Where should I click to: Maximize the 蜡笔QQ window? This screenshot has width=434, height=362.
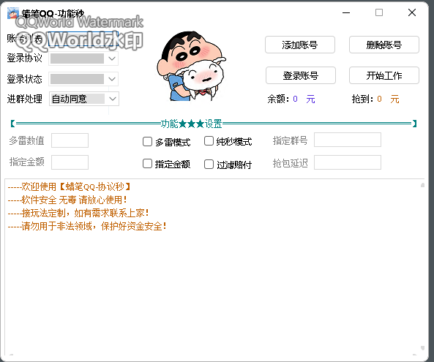(379, 12)
